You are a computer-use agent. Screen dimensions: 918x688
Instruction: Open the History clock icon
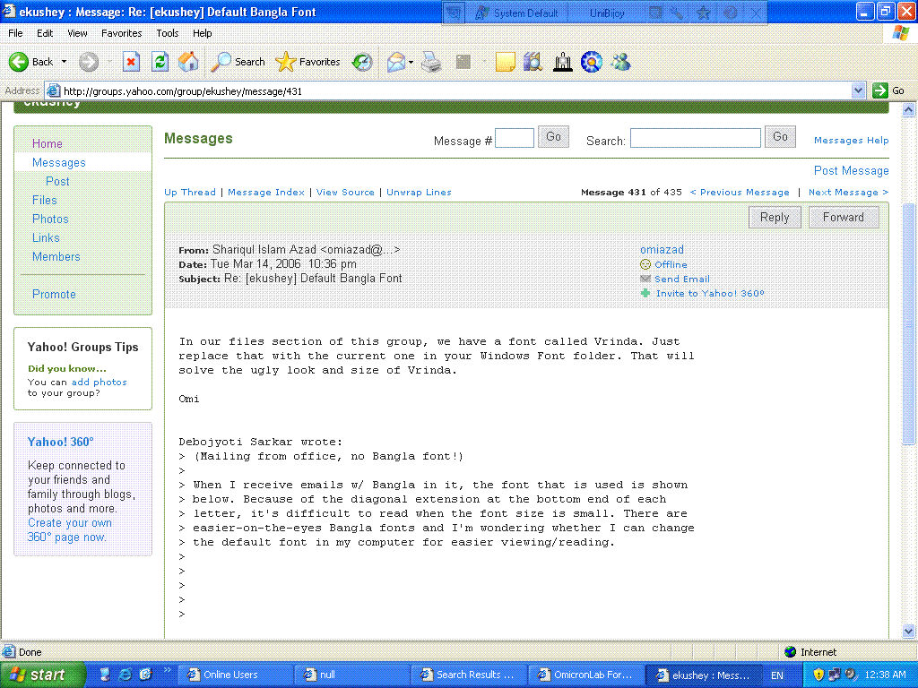click(x=362, y=62)
